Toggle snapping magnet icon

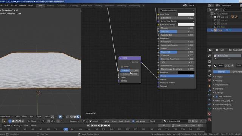pos(49,121)
